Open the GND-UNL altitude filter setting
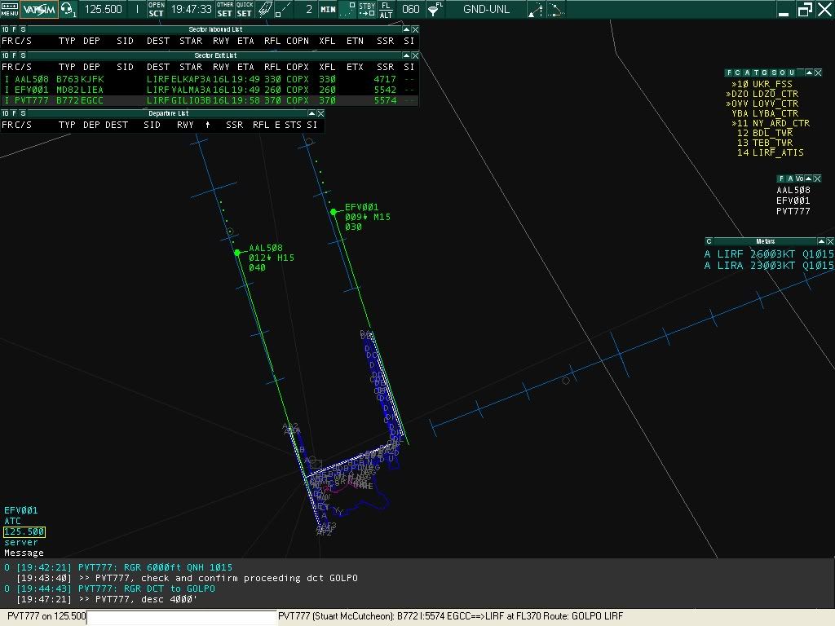 pos(486,9)
